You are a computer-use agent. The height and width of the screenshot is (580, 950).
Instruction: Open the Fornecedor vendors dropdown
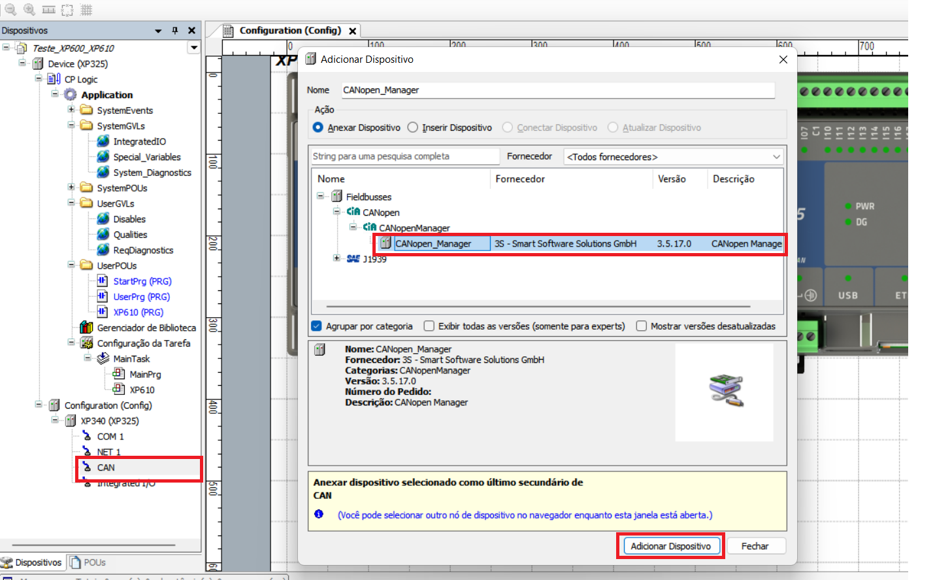(673, 157)
